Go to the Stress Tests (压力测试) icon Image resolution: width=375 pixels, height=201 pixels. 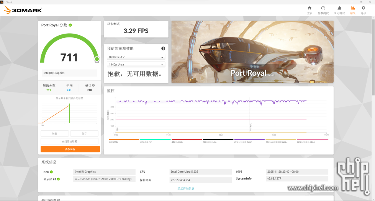point(339,10)
